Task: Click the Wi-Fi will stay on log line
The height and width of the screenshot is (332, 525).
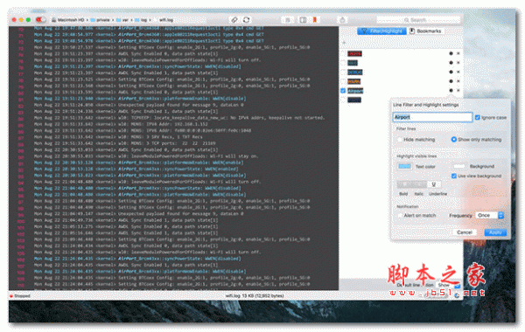Action: [147, 156]
